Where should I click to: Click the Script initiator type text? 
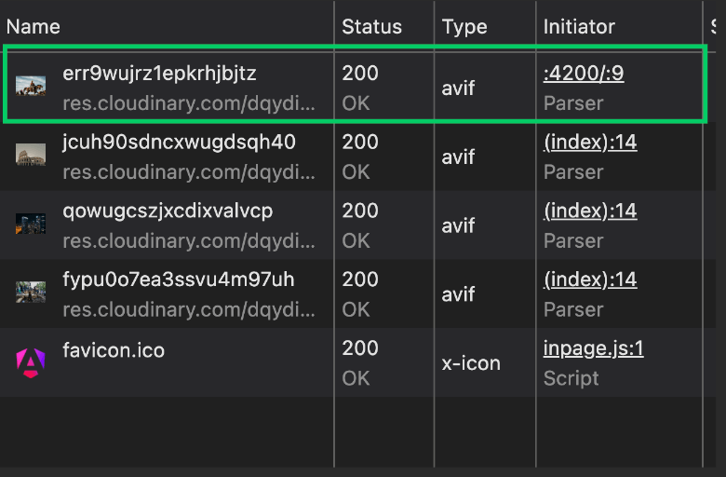(571, 379)
